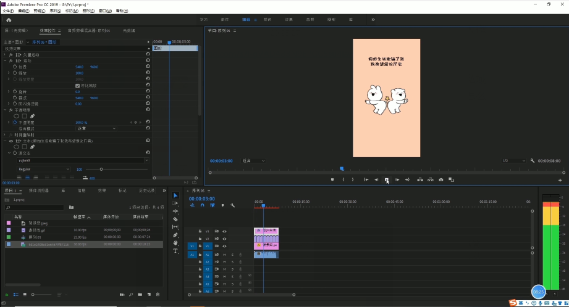Viewport: 569px width, 307px height.
Task: Toggle the text layer visibility eye
Action: [11, 141]
